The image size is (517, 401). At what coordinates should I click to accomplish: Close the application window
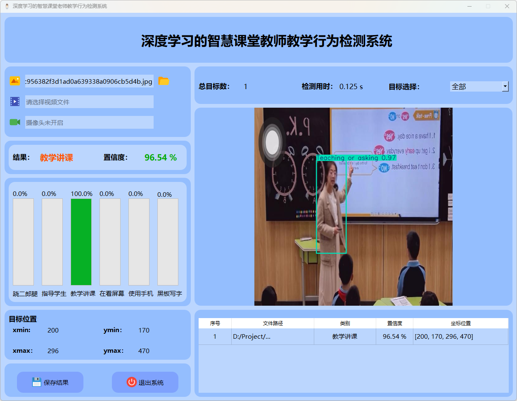(x=507, y=6)
